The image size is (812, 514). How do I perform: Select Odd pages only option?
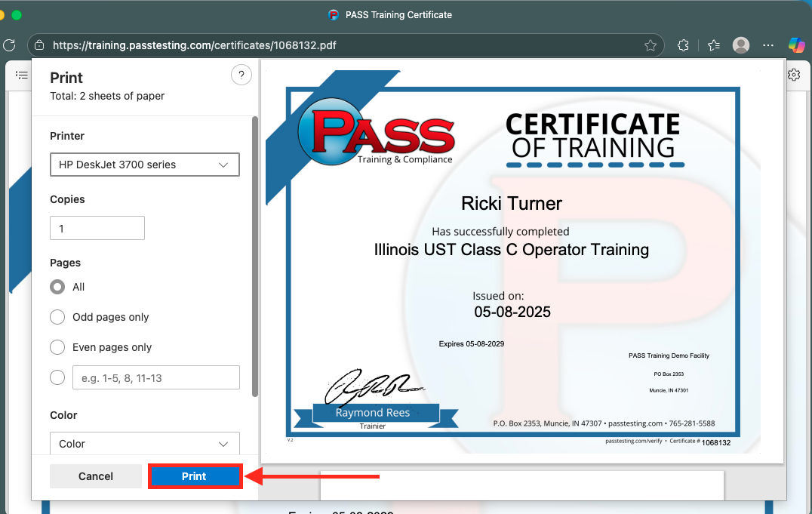coord(57,317)
